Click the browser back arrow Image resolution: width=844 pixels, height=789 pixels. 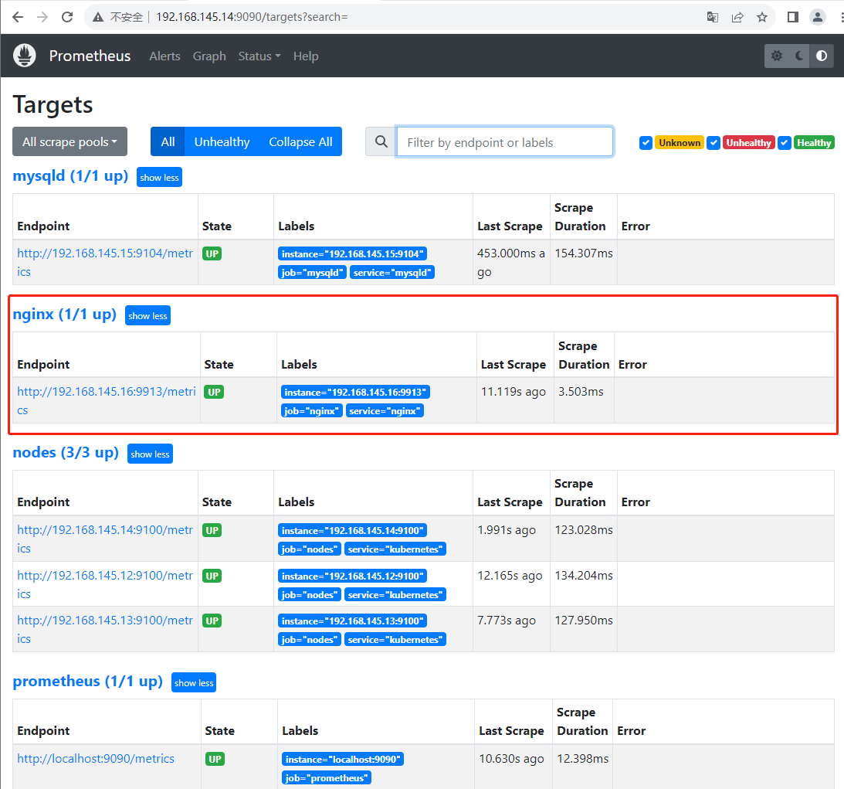tap(18, 17)
